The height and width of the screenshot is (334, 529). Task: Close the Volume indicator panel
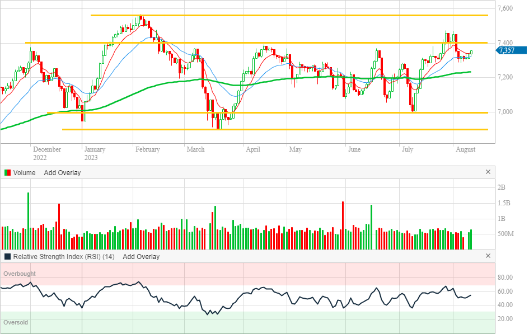click(x=488, y=172)
